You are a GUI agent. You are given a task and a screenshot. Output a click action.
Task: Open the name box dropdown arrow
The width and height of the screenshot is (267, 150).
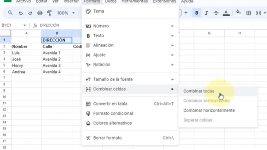[25, 25]
